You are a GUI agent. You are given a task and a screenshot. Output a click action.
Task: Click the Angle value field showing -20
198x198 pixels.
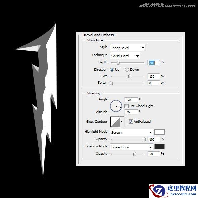131,100
